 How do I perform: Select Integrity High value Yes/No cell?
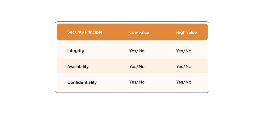(184, 51)
